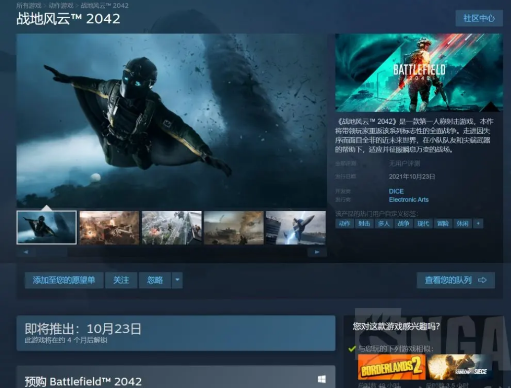Click the Borderlands 2 game image

[391, 367]
